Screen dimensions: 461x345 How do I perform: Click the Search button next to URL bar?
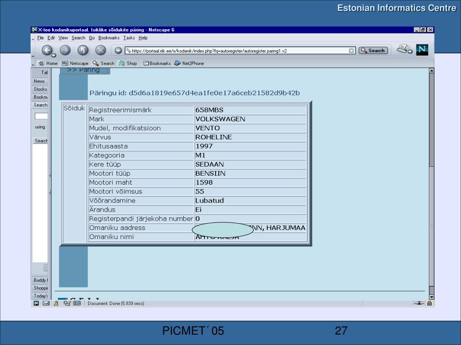point(373,50)
